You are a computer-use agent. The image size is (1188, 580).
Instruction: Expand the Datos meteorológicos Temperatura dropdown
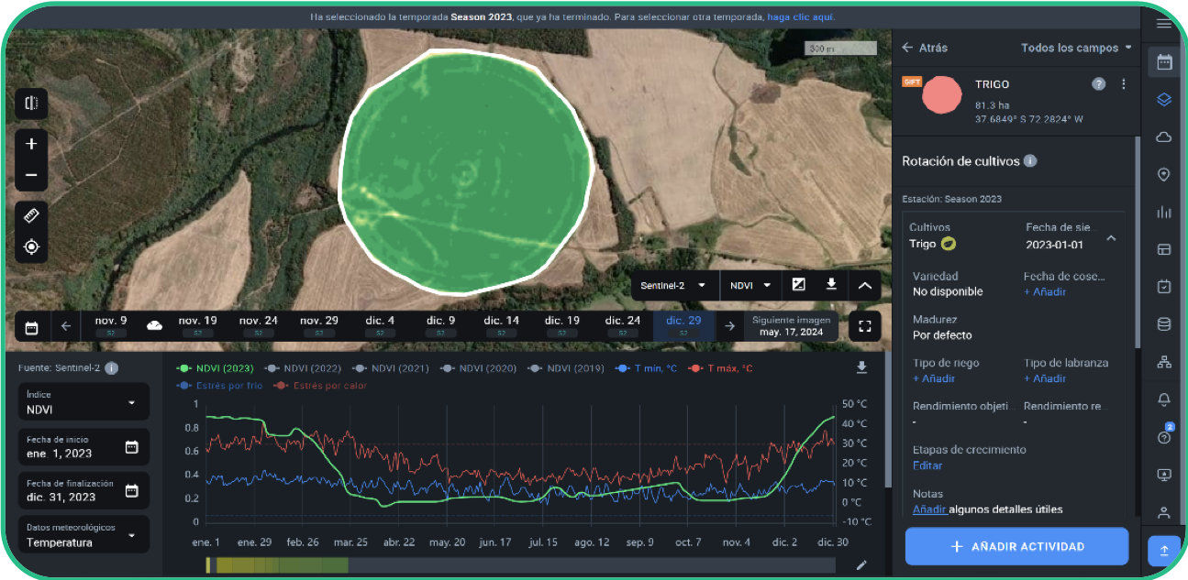(83, 535)
